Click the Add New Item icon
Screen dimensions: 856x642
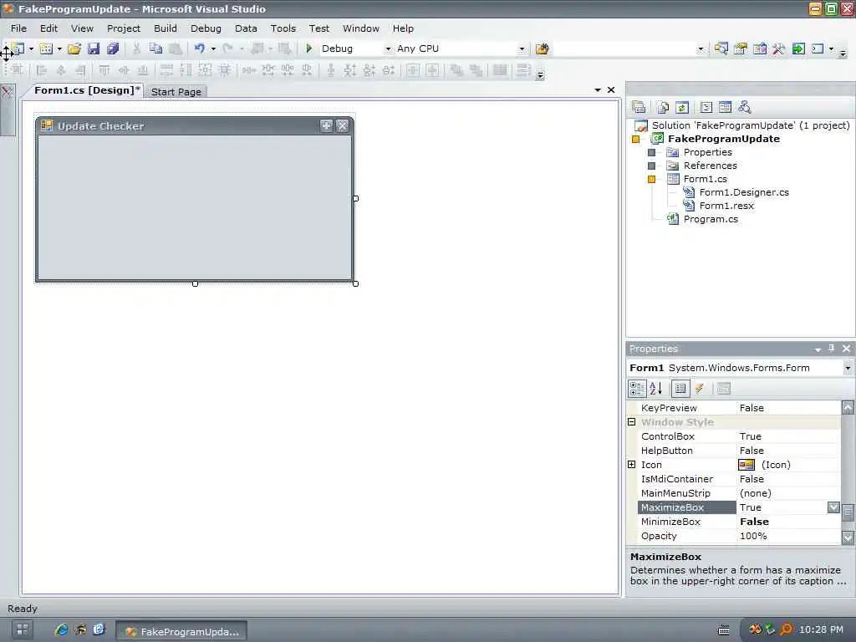pyautogui.click(x=47, y=48)
